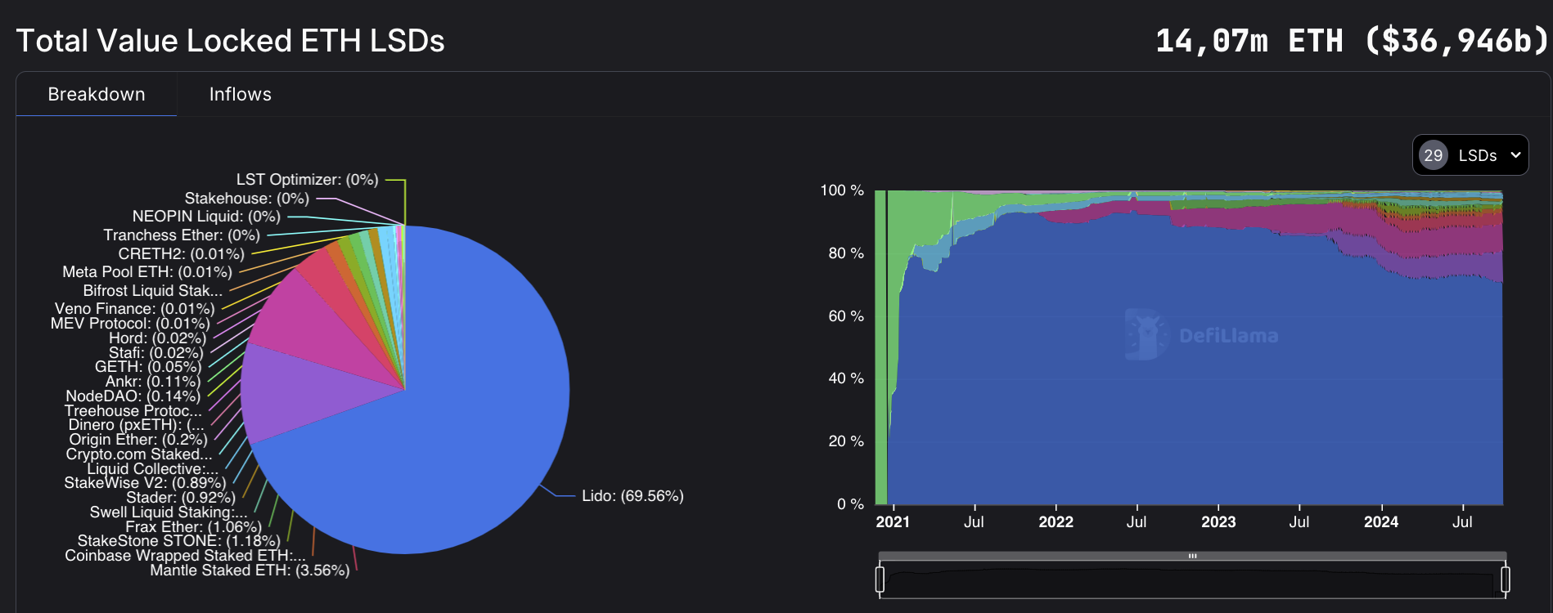
Task: Click the Stafi: (0.02%) label
Action: pos(156,353)
